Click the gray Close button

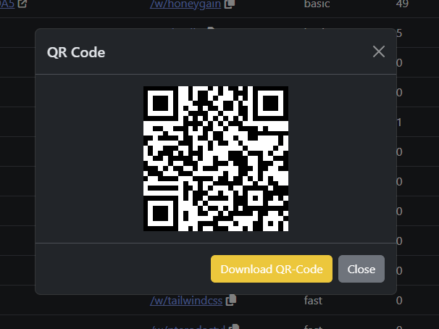tap(361, 269)
